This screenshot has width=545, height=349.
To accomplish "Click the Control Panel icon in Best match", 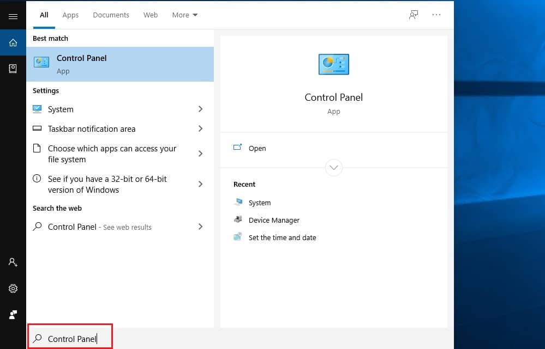I will [x=41, y=63].
